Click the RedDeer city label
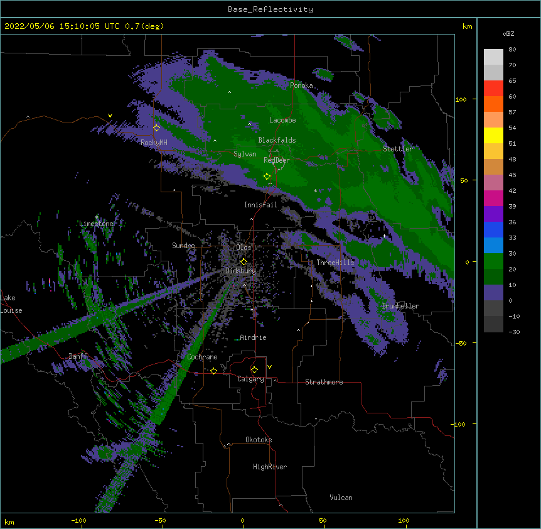Screen dimensions: 541x529 277,160
